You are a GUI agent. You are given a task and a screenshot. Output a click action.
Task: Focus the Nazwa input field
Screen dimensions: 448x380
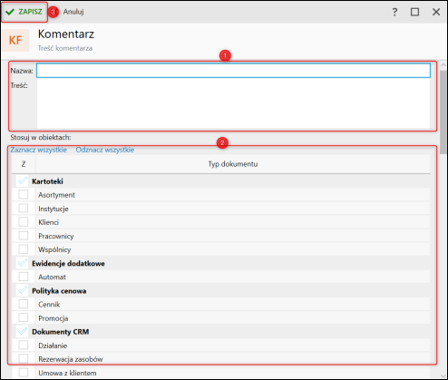tap(233, 71)
